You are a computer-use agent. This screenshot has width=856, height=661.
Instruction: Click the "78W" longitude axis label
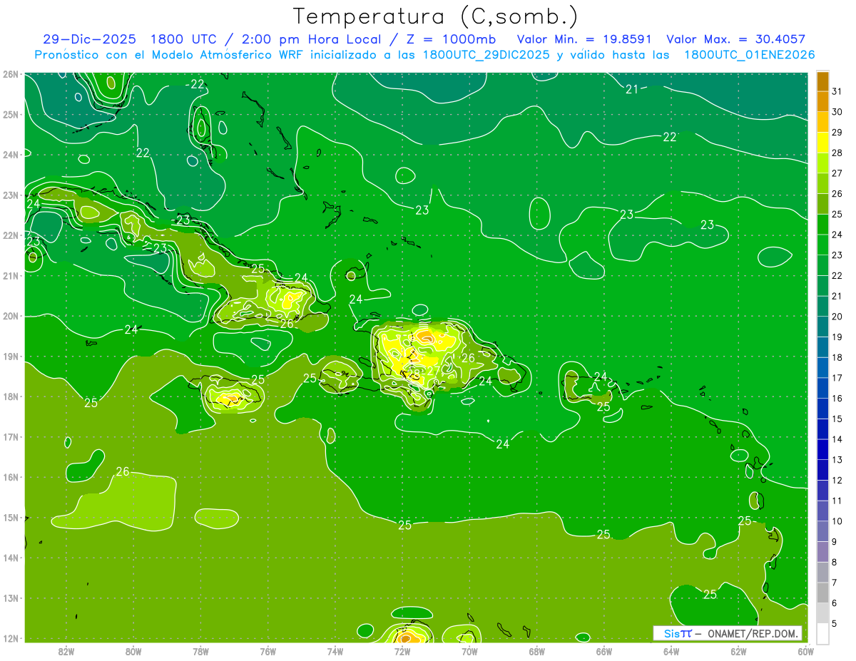pyautogui.click(x=200, y=652)
